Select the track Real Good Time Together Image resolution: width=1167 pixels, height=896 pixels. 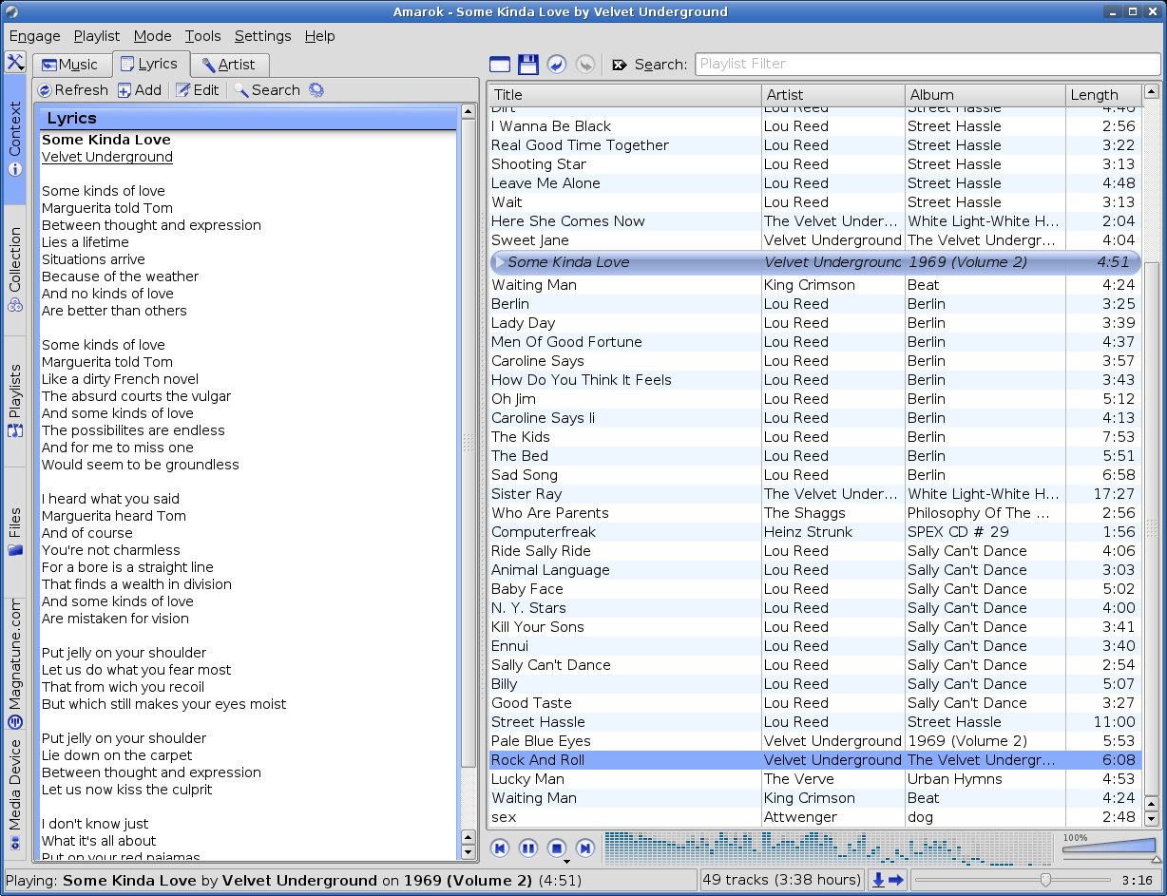pos(816,145)
